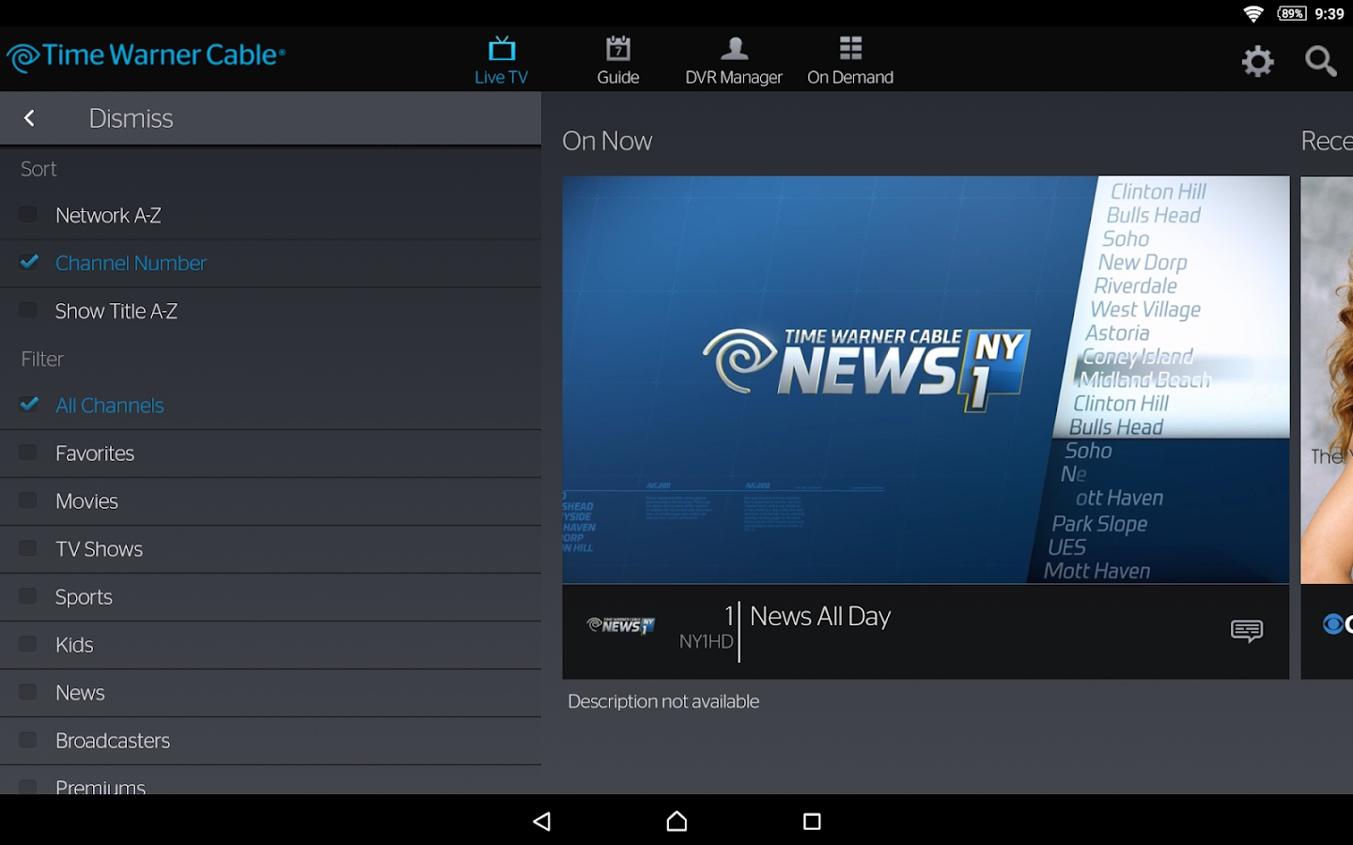The width and height of the screenshot is (1353, 845).
Task: Tap the Search magnifier icon
Action: 1320,62
